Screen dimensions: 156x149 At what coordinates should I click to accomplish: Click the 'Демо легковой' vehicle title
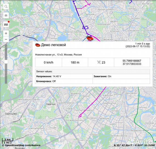(x=54, y=45)
